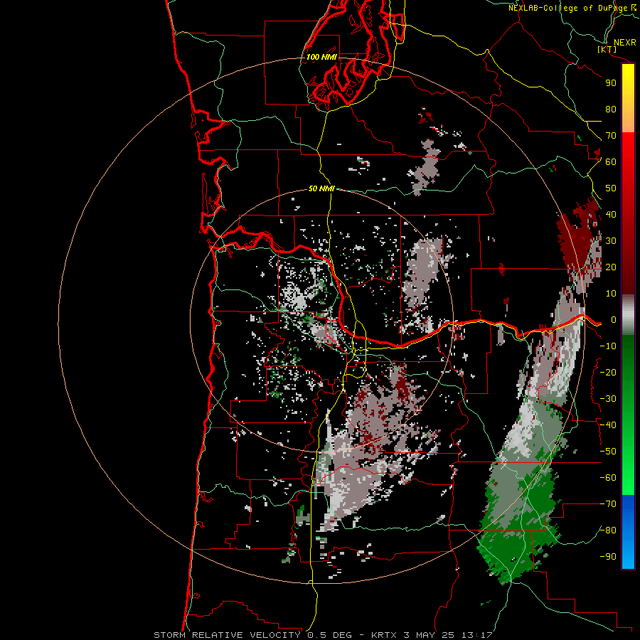The height and width of the screenshot is (640, 640).
Task: Click the blue bottom segment of the color bar
Action: tap(628, 532)
